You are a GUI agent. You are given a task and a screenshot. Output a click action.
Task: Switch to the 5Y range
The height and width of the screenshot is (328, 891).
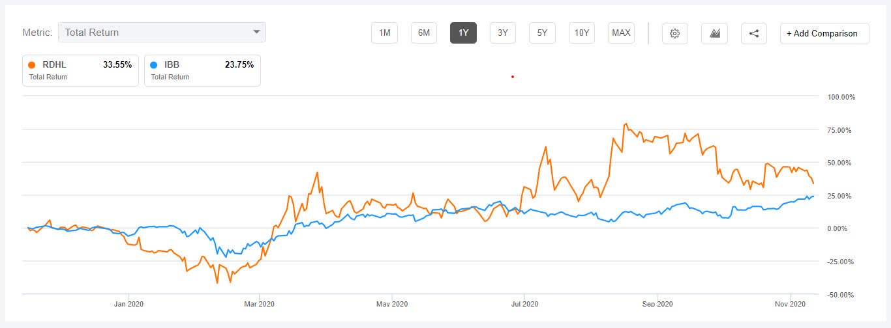(542, 33)
